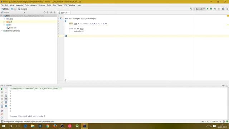Screen dimensions: 229x129
Task: Hide the Project tool window
Action: pos(55,13)
